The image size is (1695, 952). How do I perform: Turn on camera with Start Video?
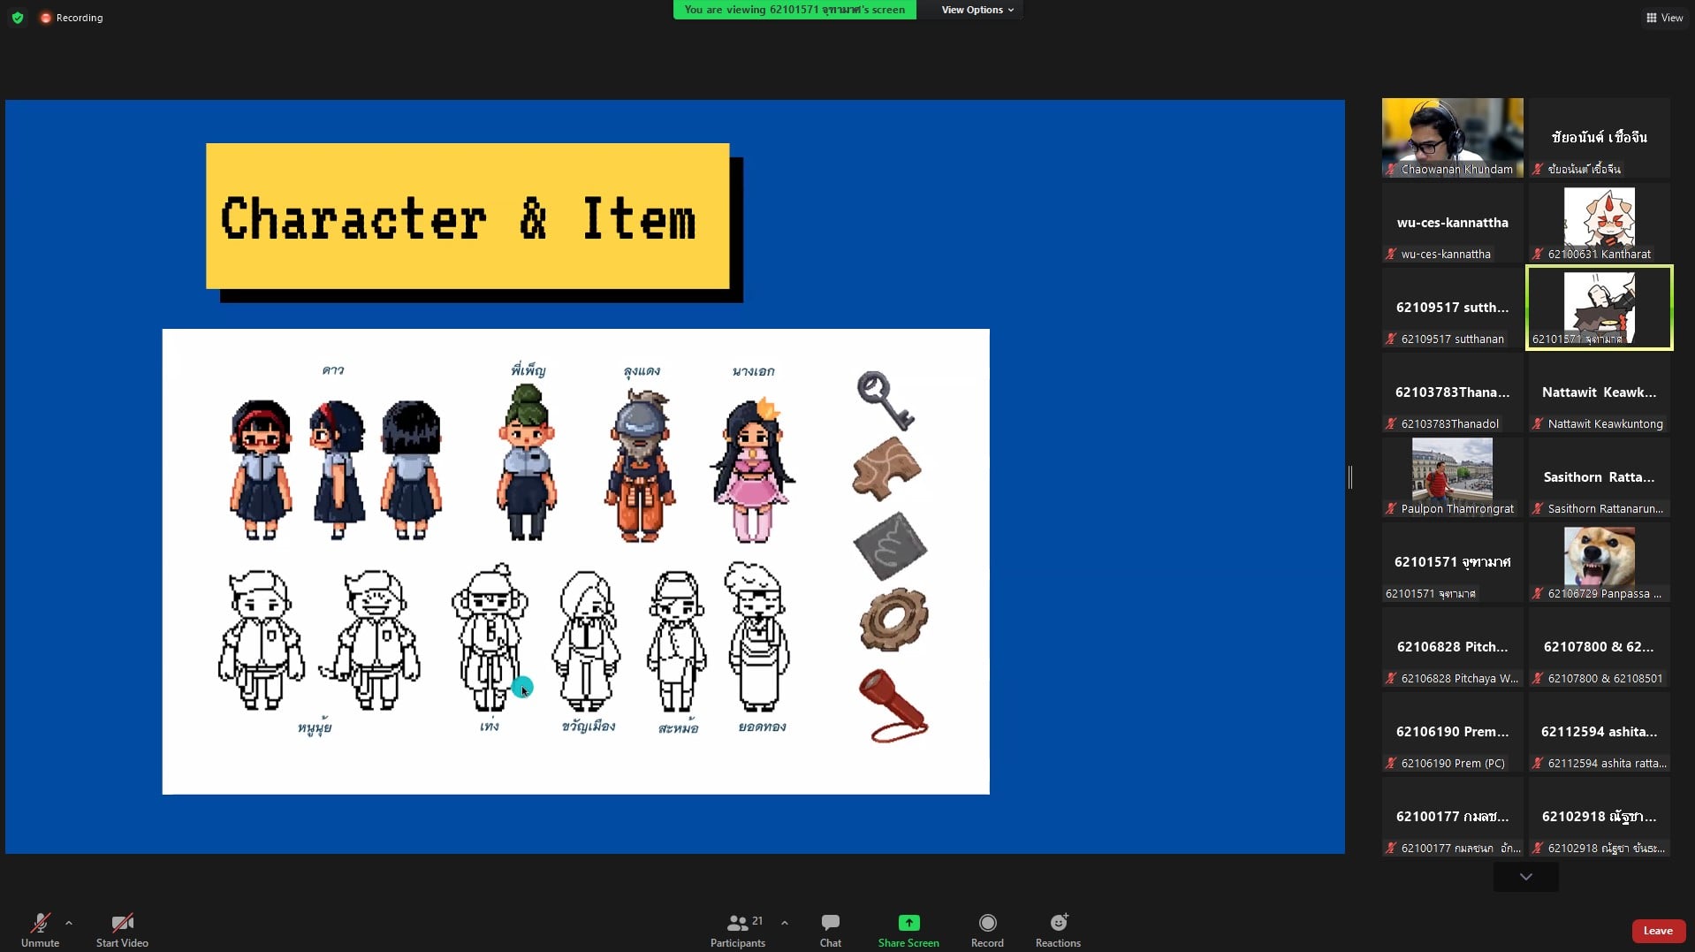(122, 923)
